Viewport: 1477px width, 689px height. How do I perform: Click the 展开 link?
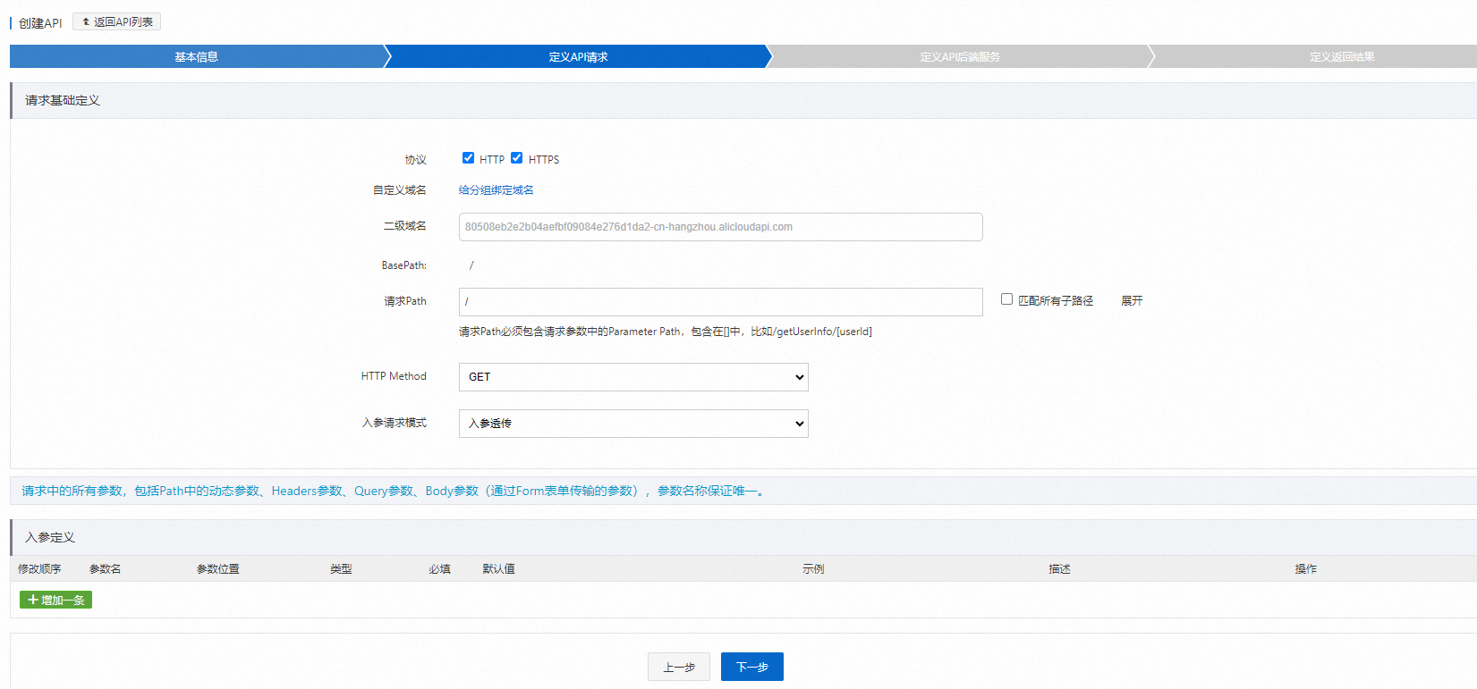1132,301
